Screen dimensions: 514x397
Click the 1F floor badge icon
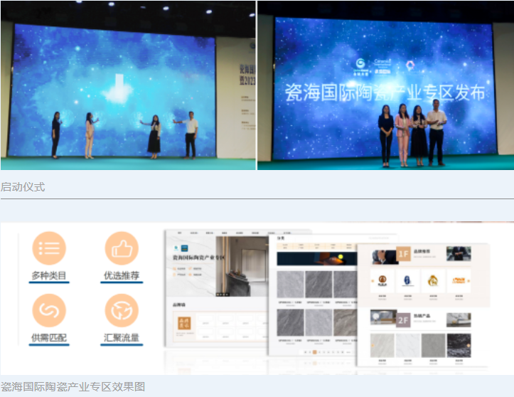(403, 253)
